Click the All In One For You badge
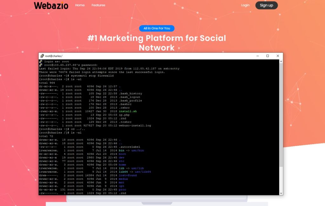Screen dimensions: 325x206 (x=157, y=28)
